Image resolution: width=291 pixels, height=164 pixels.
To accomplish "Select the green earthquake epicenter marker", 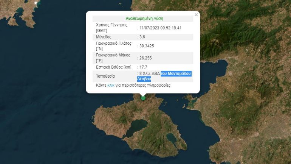I will coord(143,98).
